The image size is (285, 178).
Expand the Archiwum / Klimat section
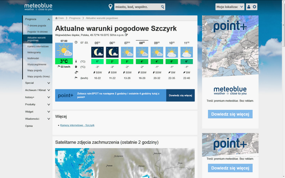click(48, 90)
